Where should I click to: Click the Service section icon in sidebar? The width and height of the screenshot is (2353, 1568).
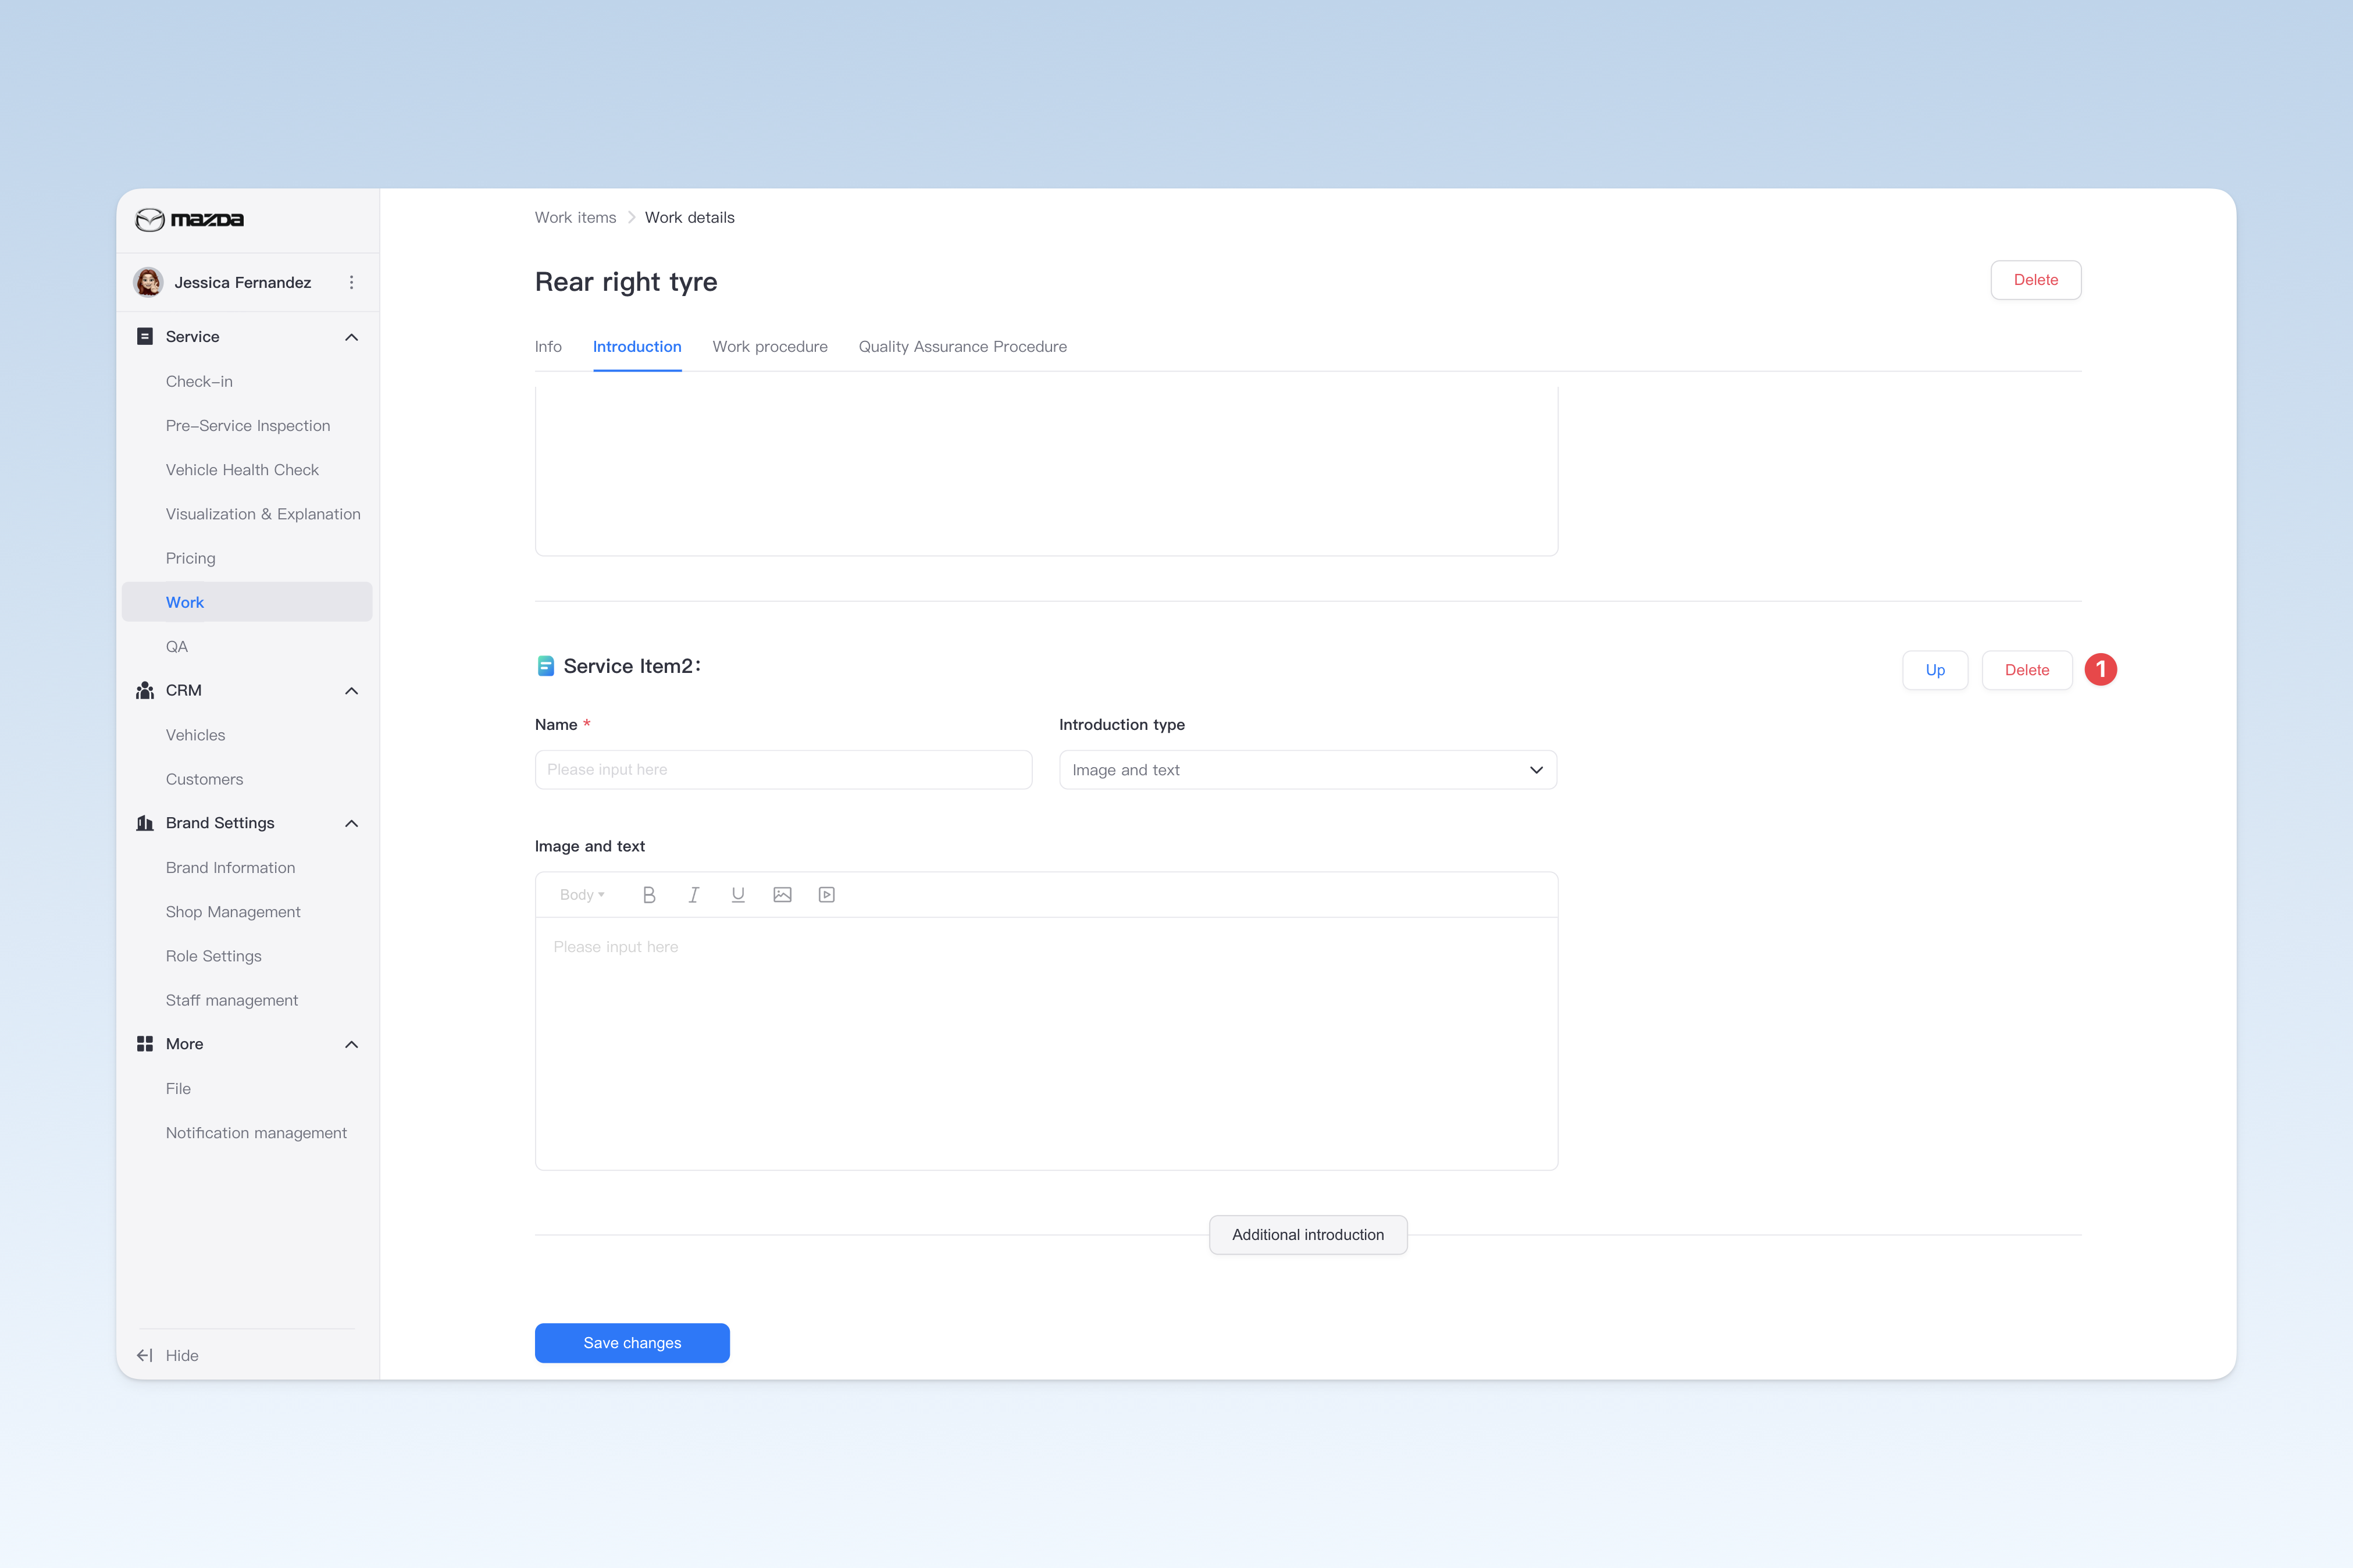pos(145,337)
